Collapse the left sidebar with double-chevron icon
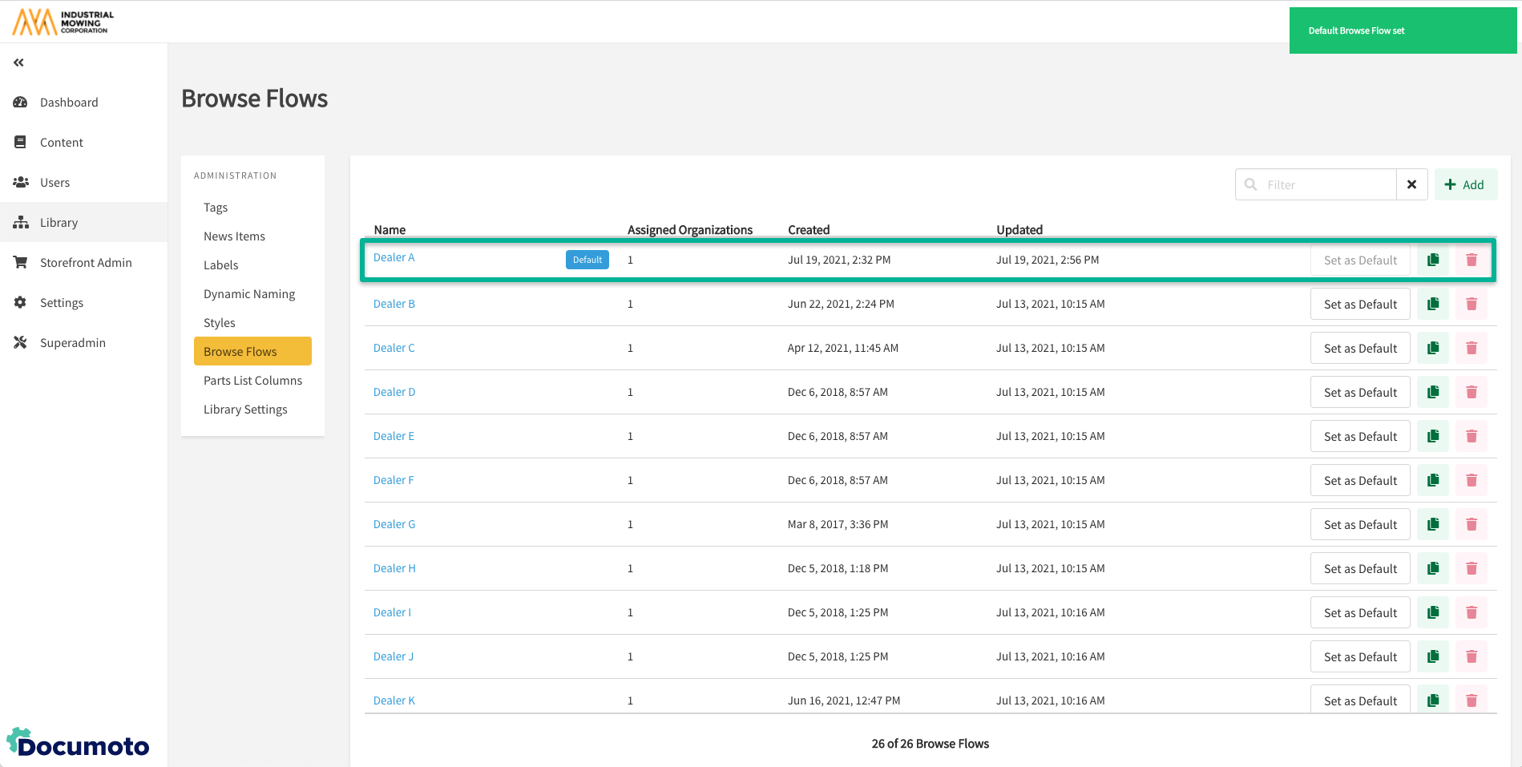The width and height of the screenshot is (1522, 767). (18, 63)
